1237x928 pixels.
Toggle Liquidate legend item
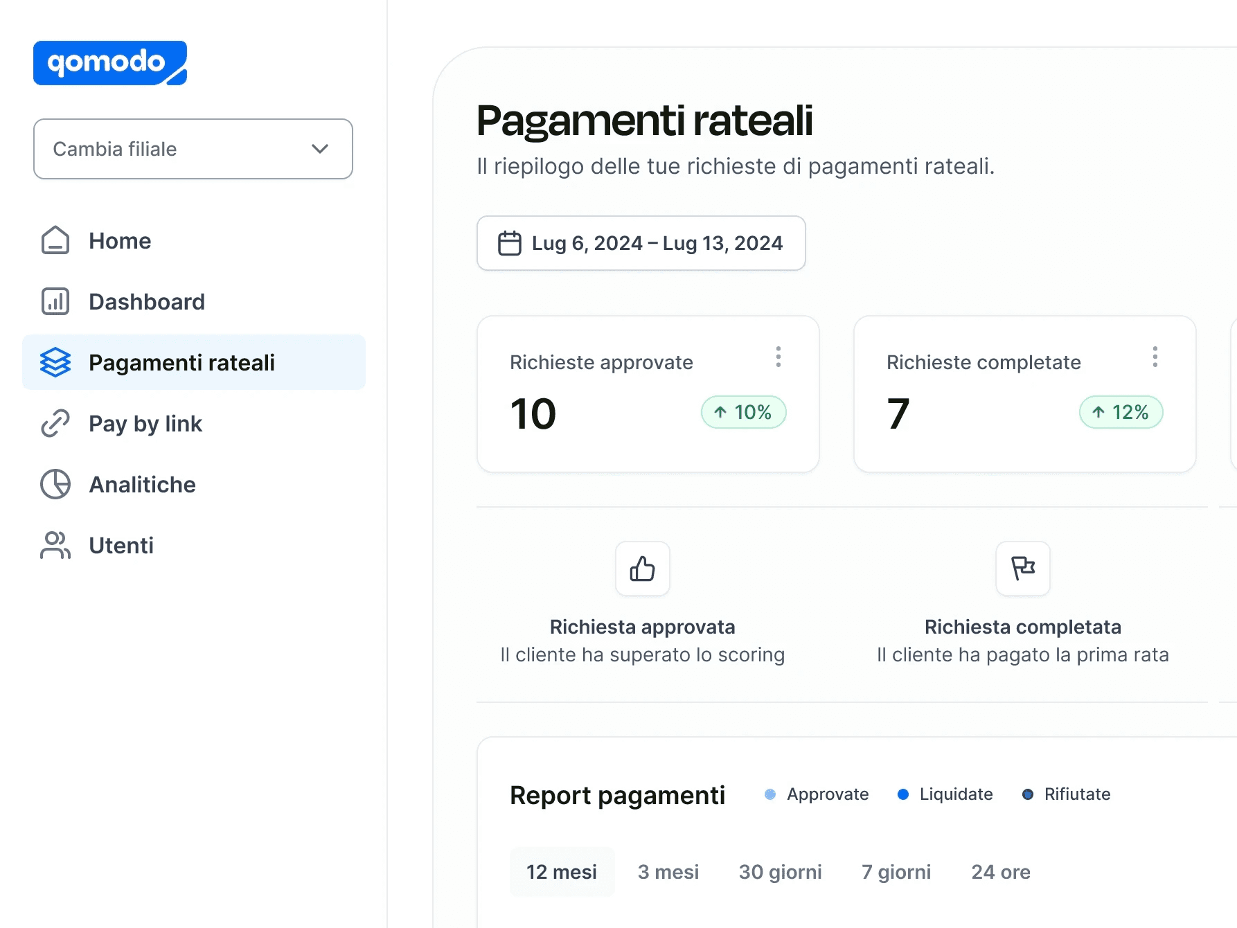945,794
